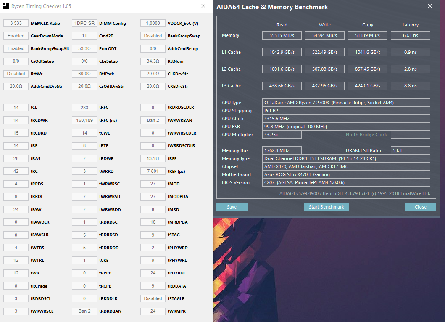The height and width of the screenshot is (322, 445).
Task: Click the tRAS value 28
Action: tap(16, 158)
